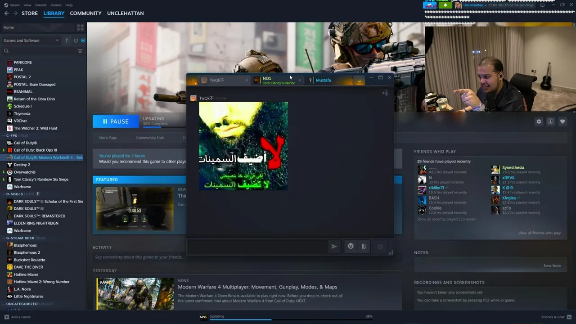Viewport: 576px width, 324px height.
Task: Click the Overwatch game icon
Action: (10, 172)
